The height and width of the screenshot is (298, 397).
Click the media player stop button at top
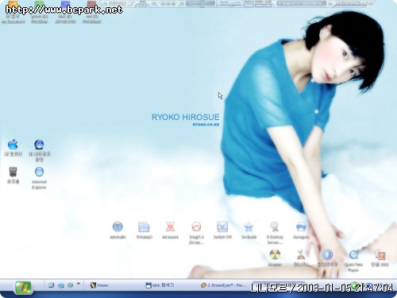click(x=173, y=4)
